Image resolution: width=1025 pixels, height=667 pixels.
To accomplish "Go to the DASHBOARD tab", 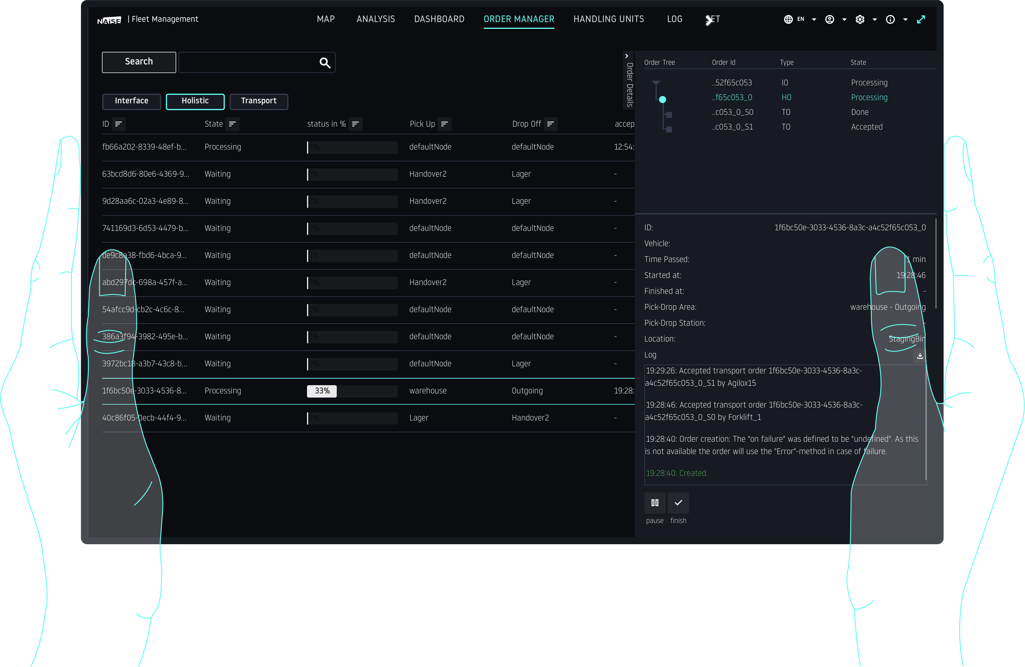I will 439,19.
